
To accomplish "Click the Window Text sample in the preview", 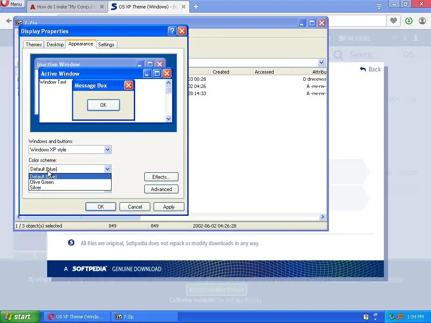I will (x=53, y=82).
